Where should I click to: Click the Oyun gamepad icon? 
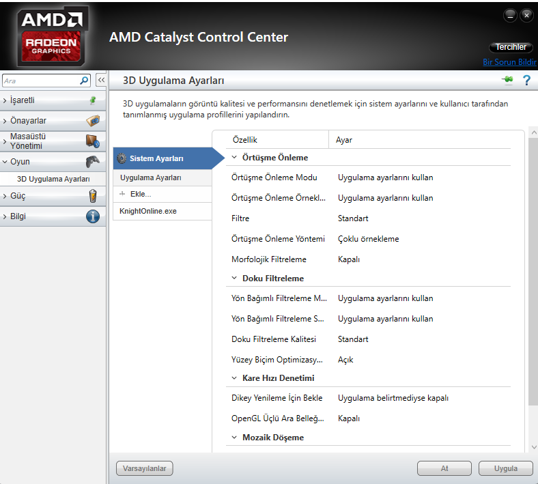click(x=93, y=162)
